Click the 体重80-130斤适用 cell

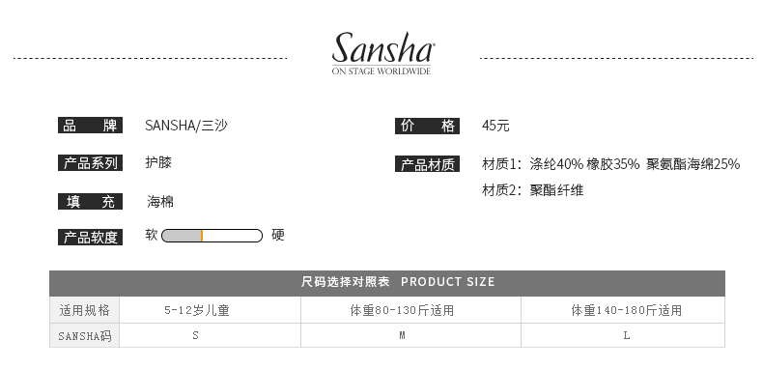[x=410, y=310]
